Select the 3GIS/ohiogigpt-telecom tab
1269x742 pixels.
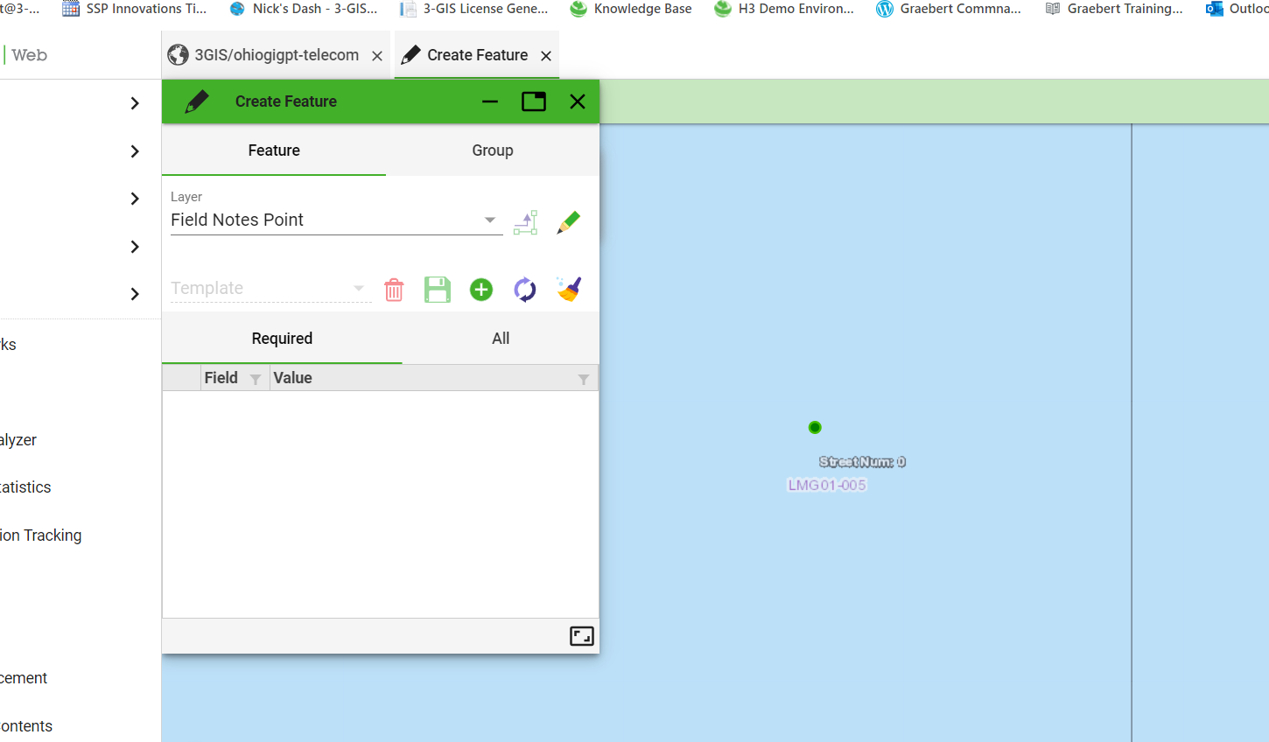tap(275, 55)
